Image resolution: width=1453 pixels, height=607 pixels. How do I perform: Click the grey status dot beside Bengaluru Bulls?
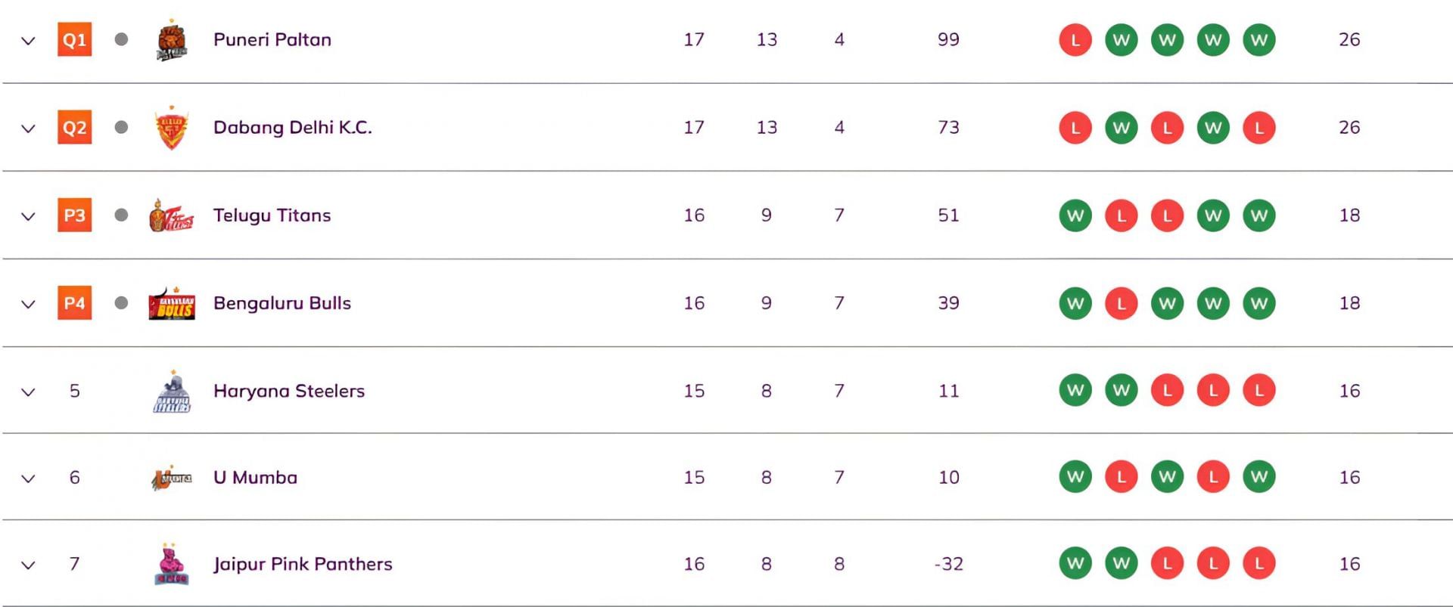pos(121,303)
